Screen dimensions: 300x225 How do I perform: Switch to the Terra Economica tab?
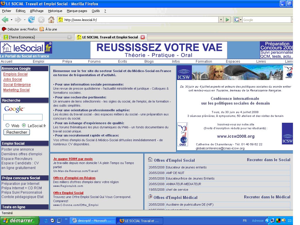[37, 37]
